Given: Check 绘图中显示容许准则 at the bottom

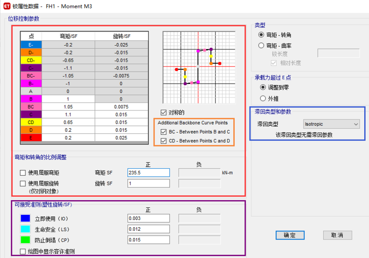Looking at the screenshot, I should 22,252.
